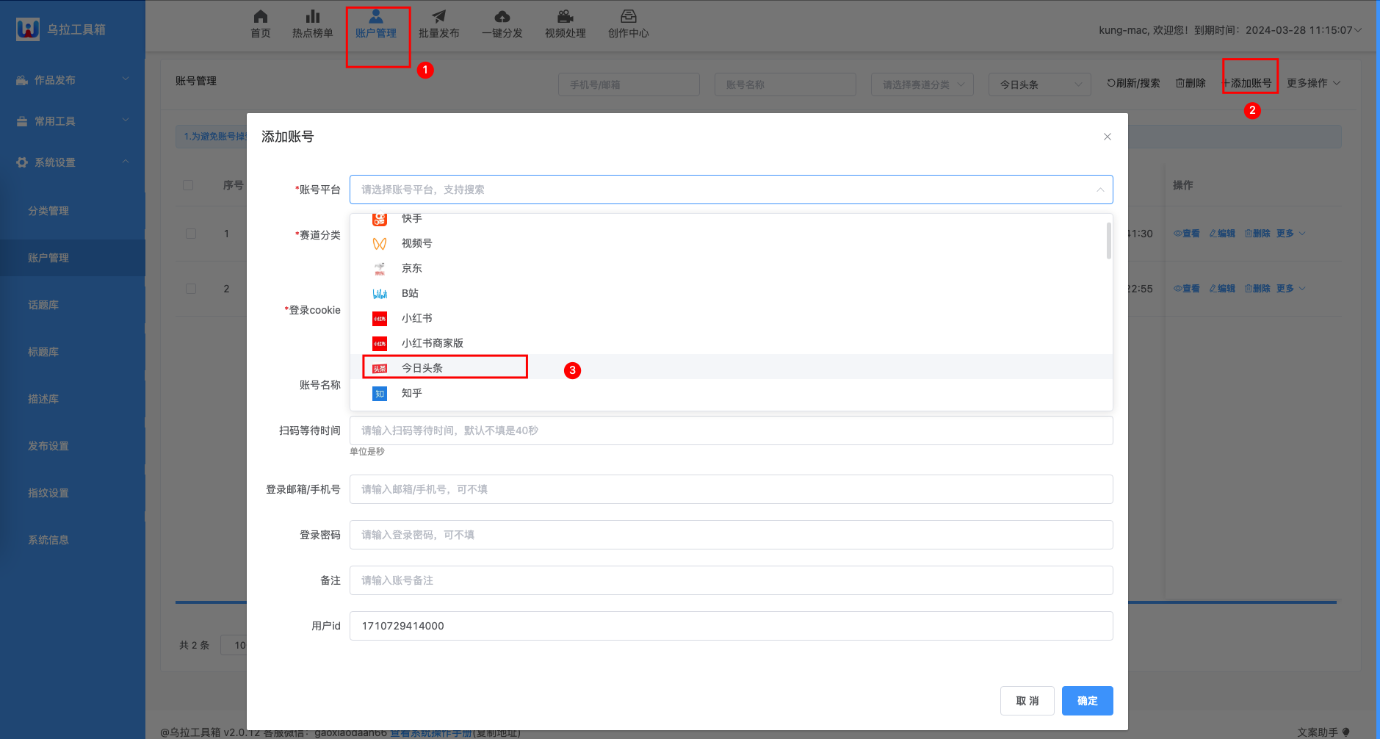Click the toolbar 删除 trash button
This screenshot has height=739, width=1380.
1191,83
